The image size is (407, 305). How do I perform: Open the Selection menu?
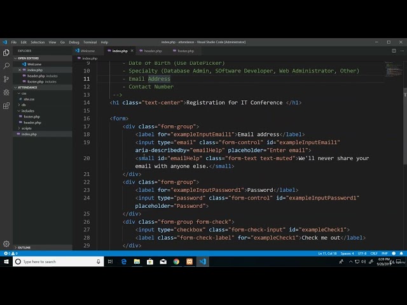point(38,43)
